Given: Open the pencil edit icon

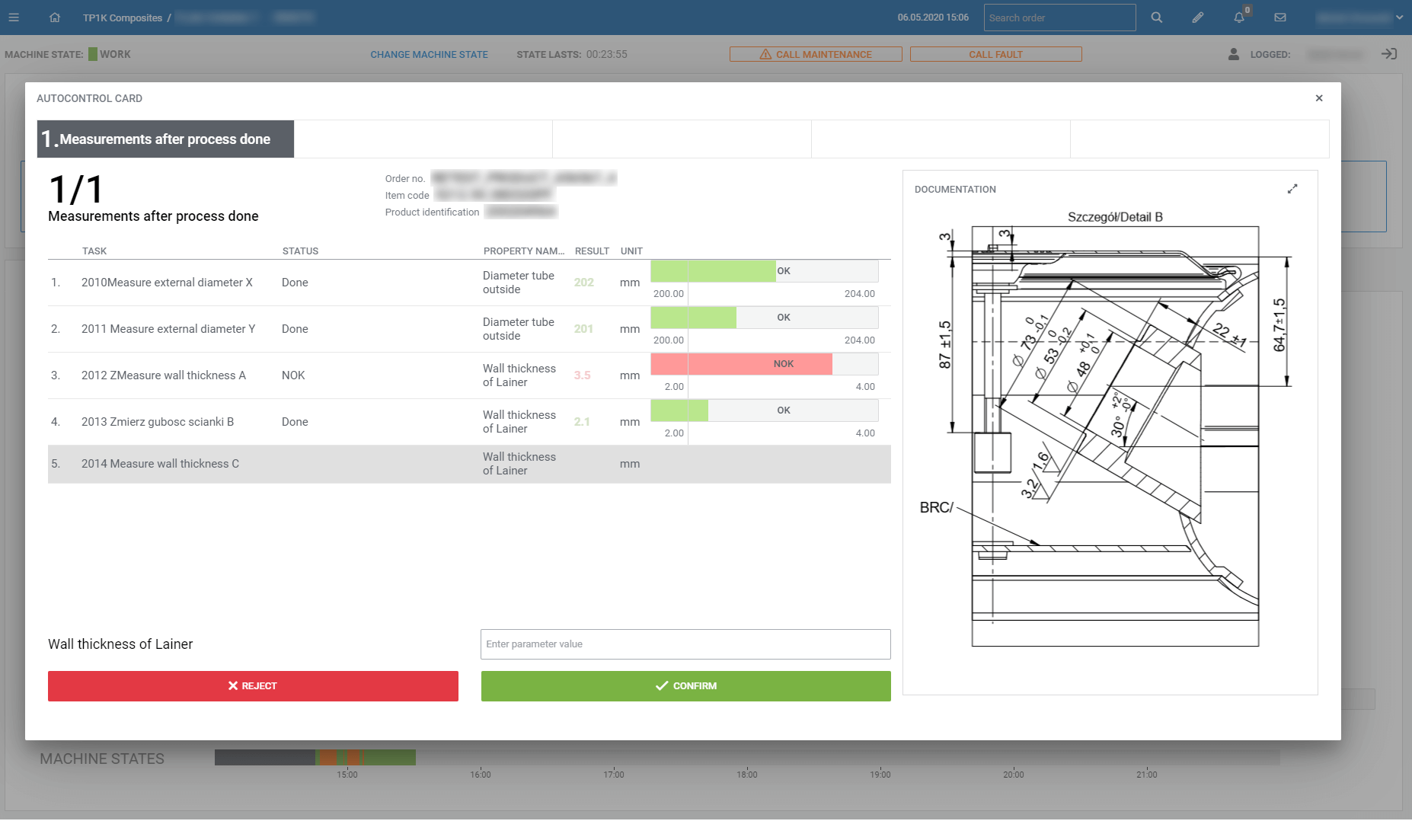Looking at the screenshot, I should [1198, 18].
